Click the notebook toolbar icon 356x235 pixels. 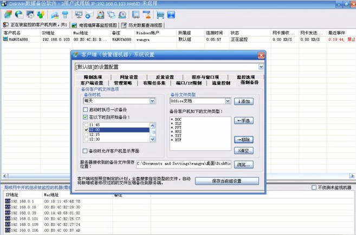(x=136, y=15)
